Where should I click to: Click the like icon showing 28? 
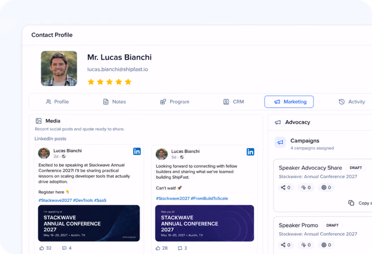pos(158,248)
